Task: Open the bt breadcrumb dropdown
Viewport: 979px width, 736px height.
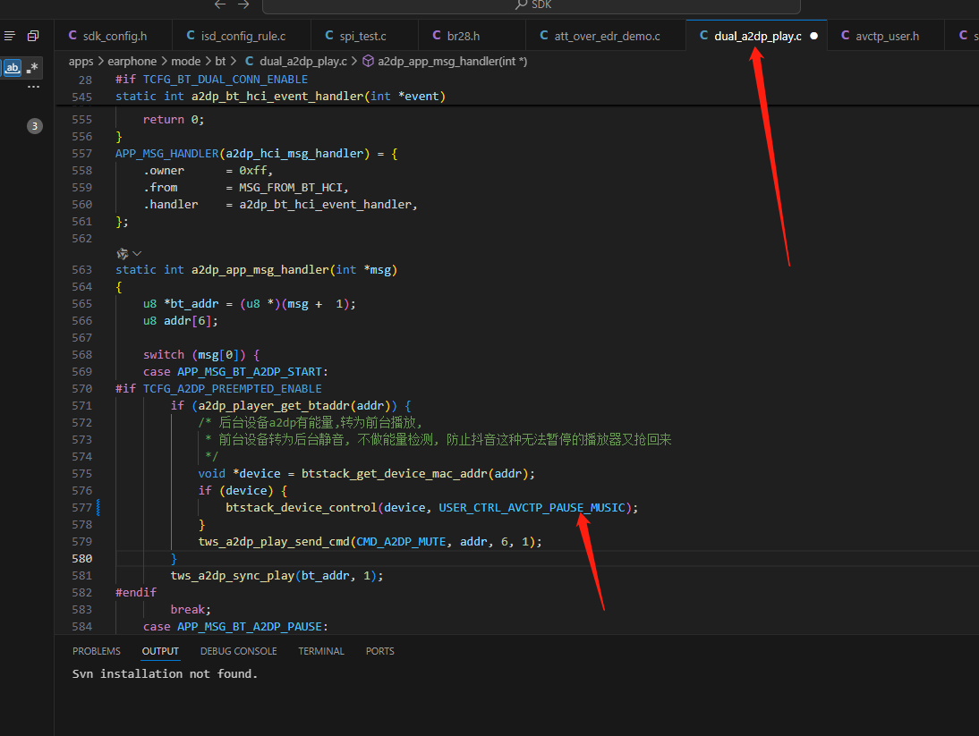Action: [x=220, y=61]
